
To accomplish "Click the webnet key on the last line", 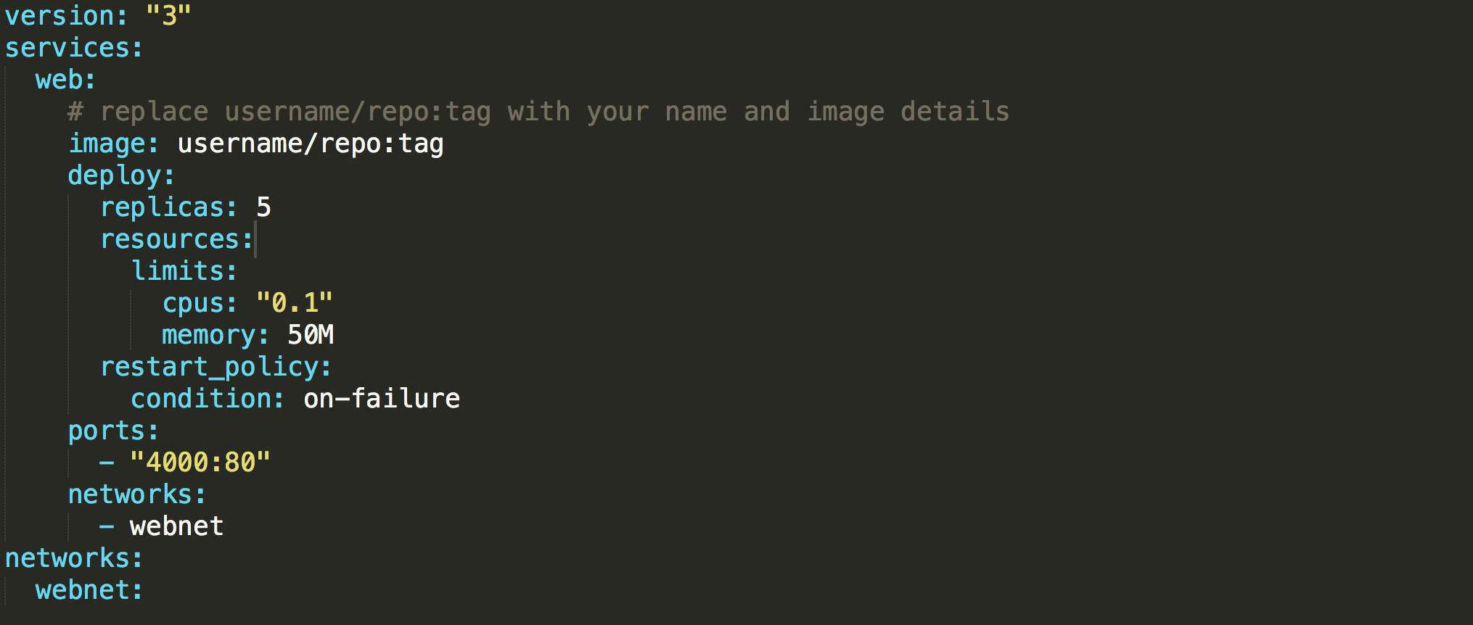I will [83, 590].
